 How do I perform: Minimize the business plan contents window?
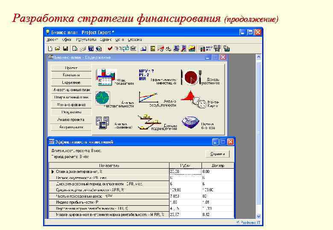pos(208,57)
